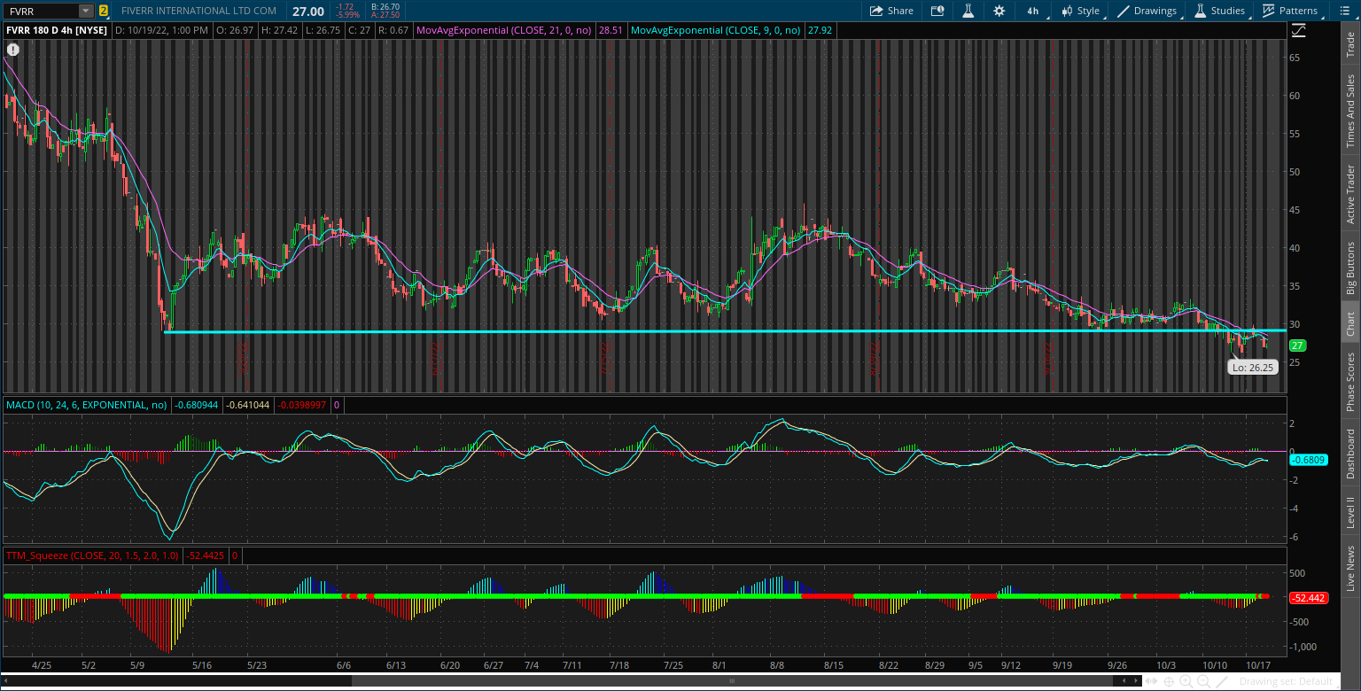
Task: Click the MovAvgExponential 9 study label
Action: (716, 30)
